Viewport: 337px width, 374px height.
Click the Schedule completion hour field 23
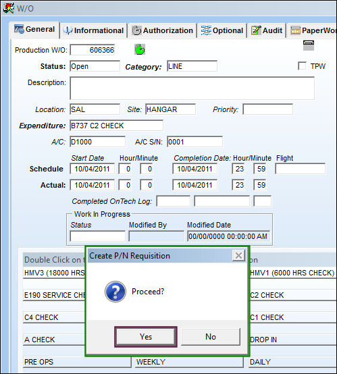click(x=238, y=169)
